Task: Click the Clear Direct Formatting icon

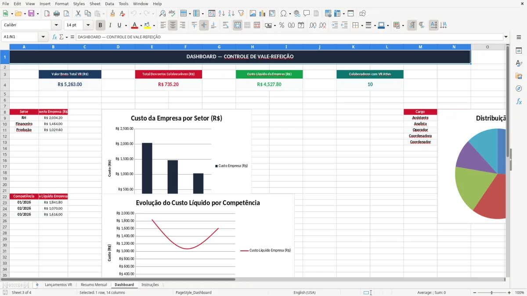Action: tap(122, 14)
